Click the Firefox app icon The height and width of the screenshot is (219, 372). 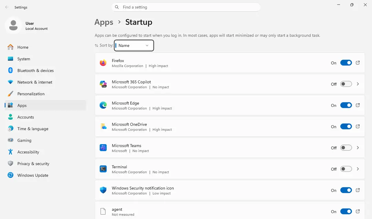[x=103, y=63]
